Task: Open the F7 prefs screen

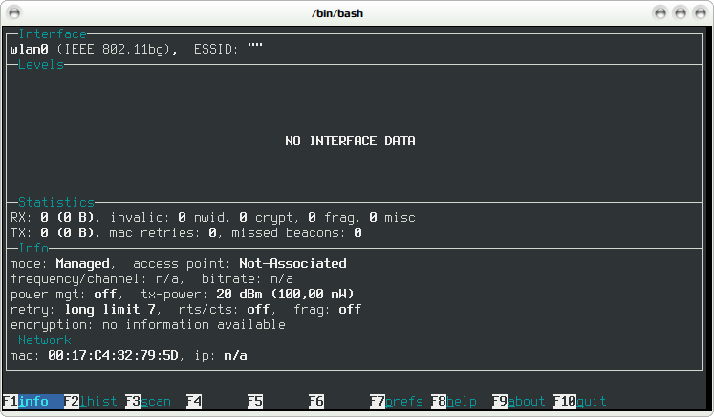Action: click(x=397, y=402)
